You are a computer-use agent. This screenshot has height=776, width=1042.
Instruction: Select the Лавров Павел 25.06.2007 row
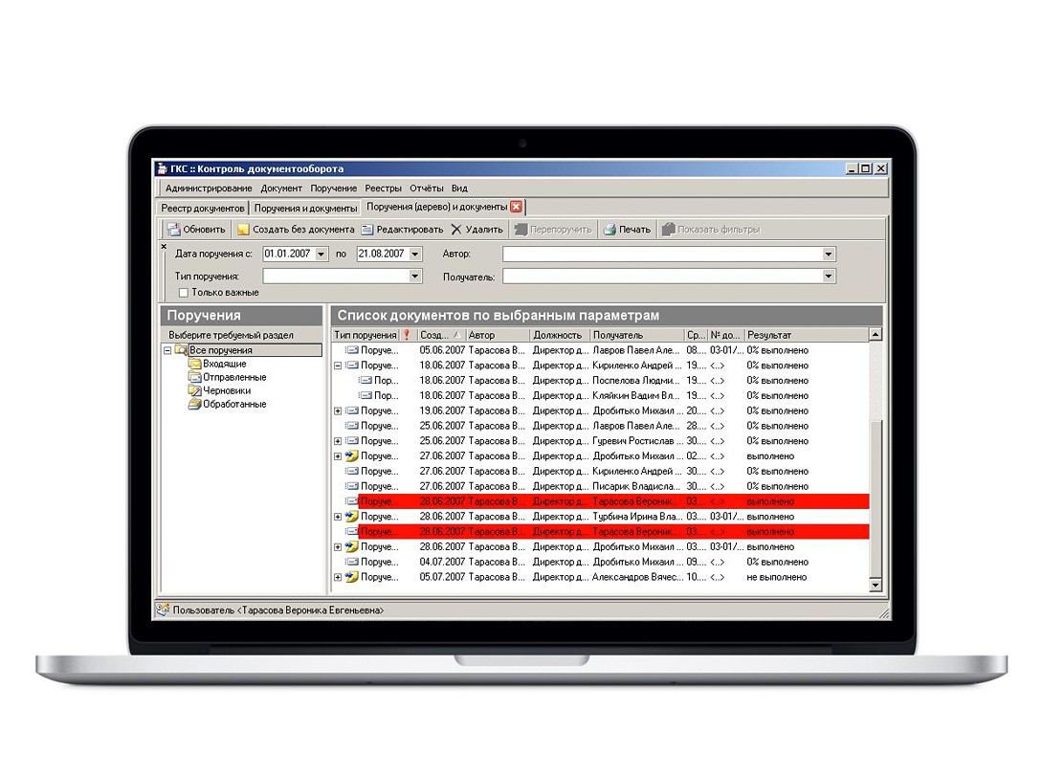tap(600, 426)
